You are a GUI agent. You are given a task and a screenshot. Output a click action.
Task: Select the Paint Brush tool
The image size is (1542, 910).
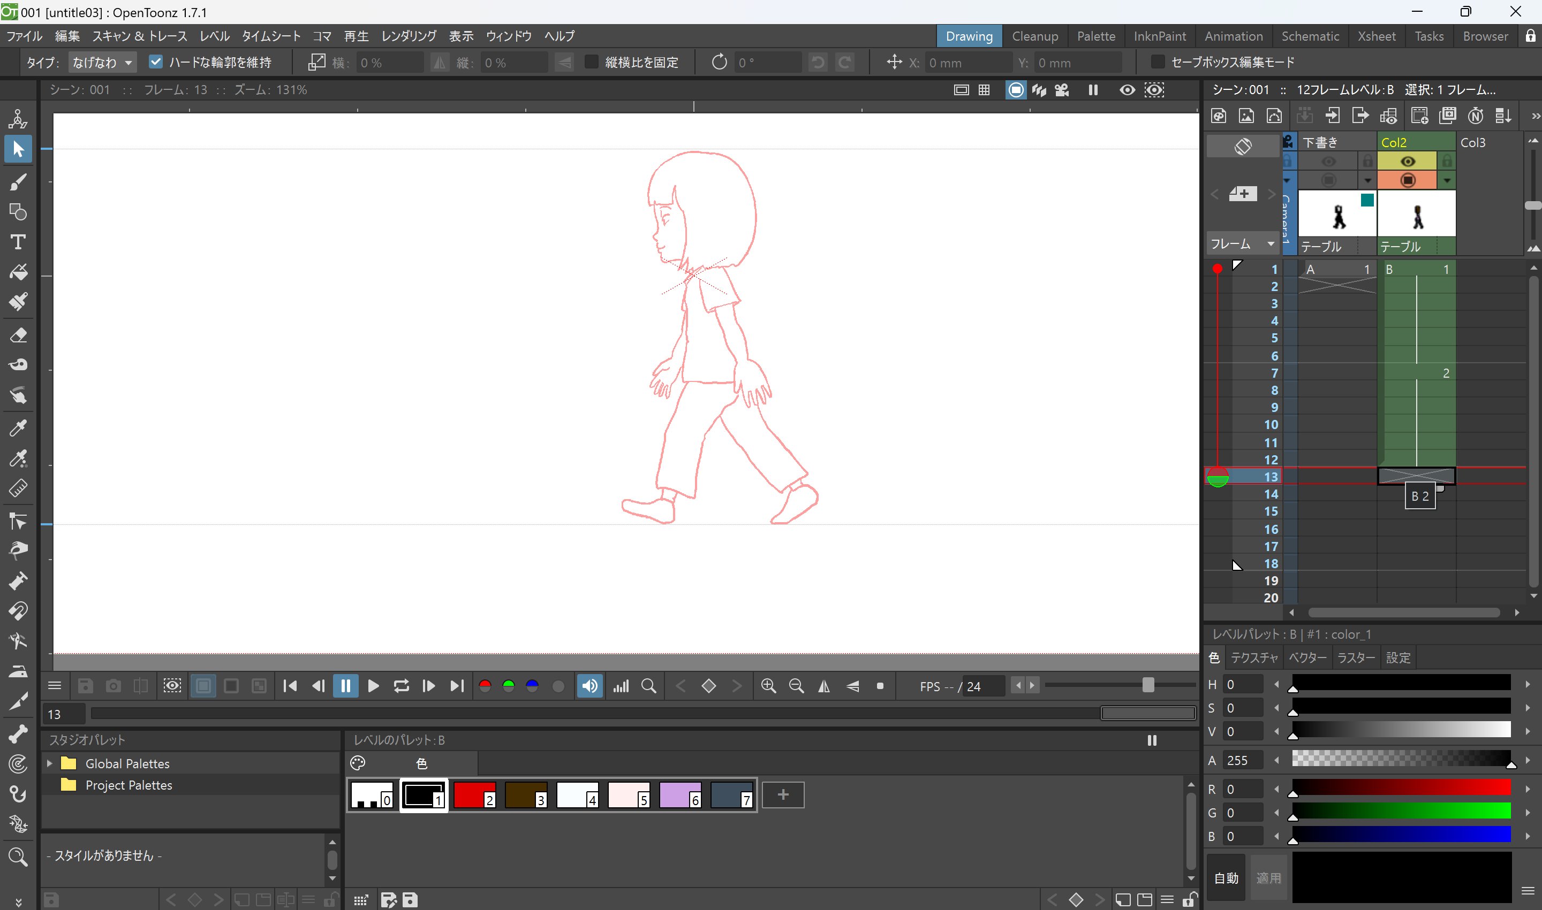[x=18, y=302]
